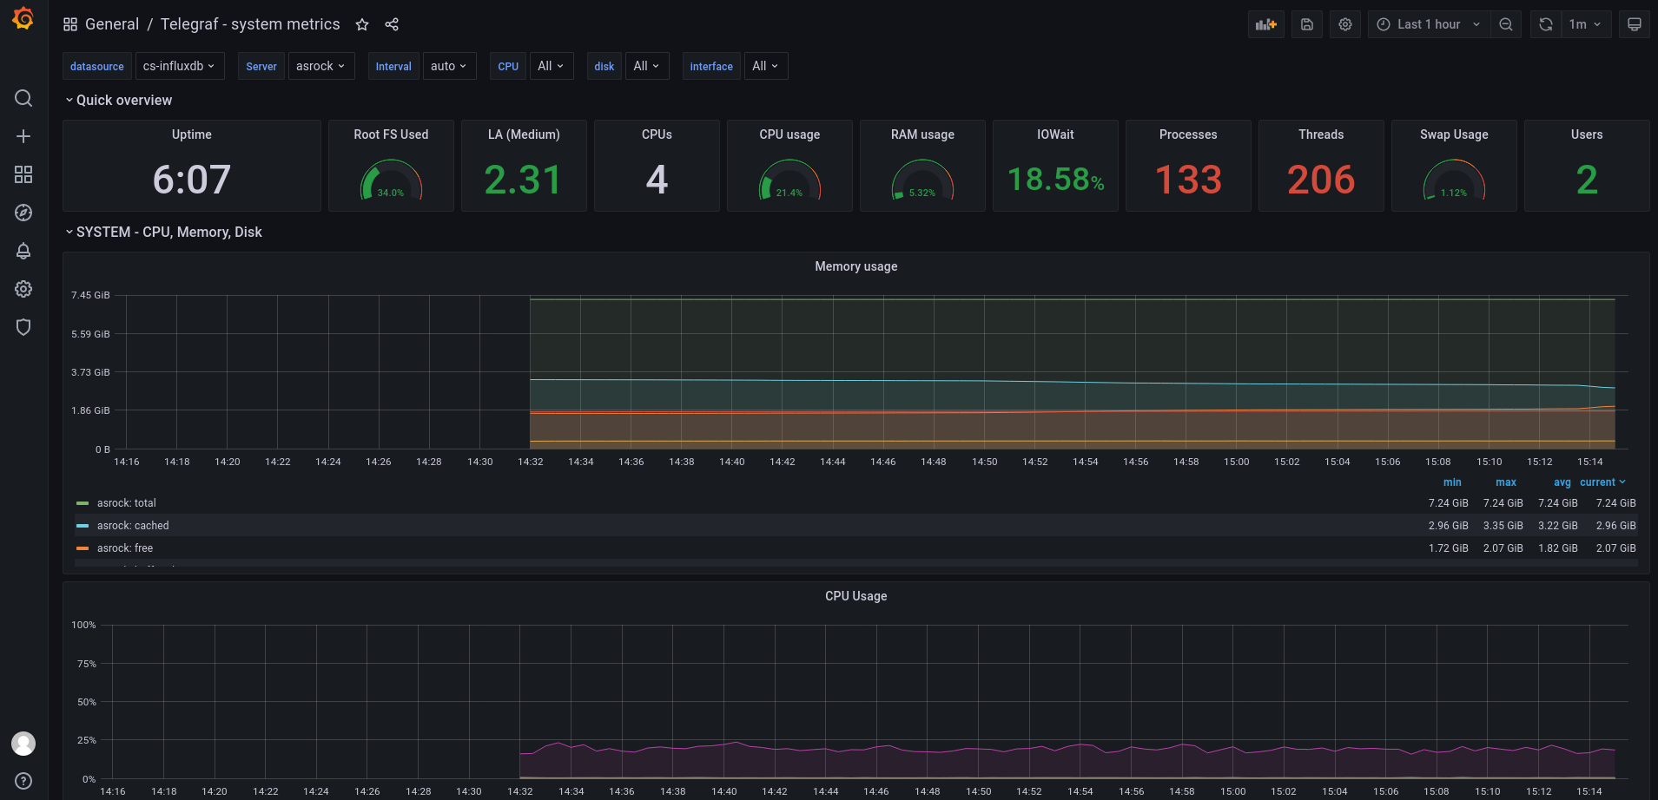Sort legend by avg column
The width and height of the screenshot is (1658, 800).
point(1562,482)
